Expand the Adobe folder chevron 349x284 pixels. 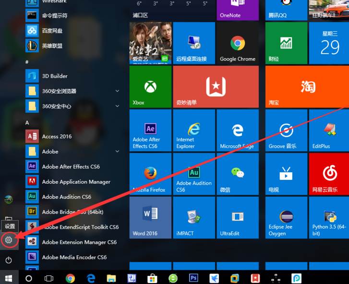[117, 152]
